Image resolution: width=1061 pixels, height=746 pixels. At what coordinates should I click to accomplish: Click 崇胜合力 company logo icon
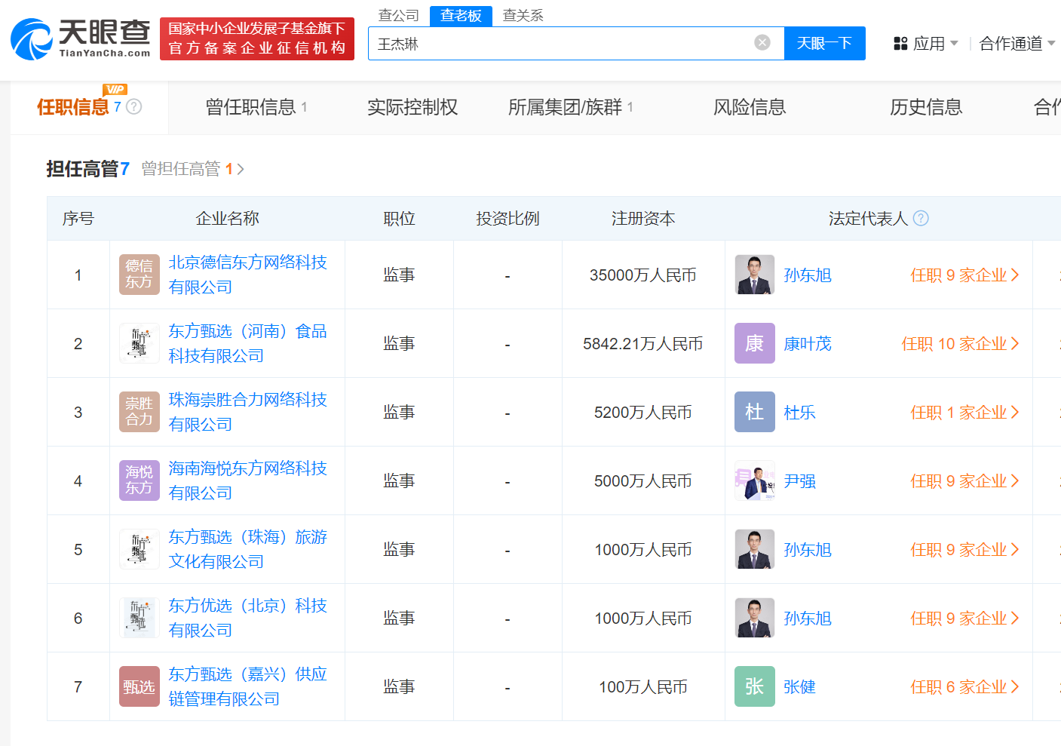140,412
